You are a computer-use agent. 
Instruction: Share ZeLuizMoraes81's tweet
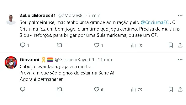pyautogui.click(x=180, y=45)
